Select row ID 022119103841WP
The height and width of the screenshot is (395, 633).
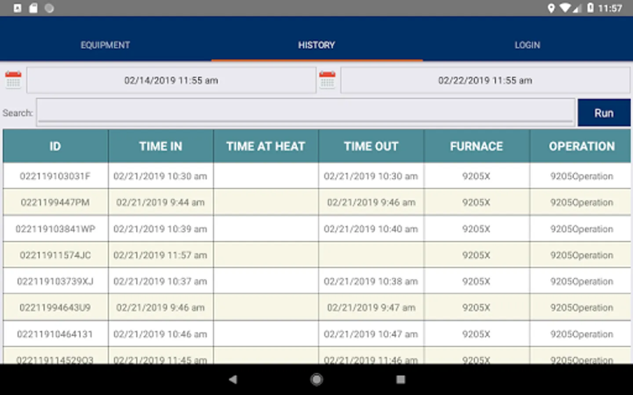(55, 229)
